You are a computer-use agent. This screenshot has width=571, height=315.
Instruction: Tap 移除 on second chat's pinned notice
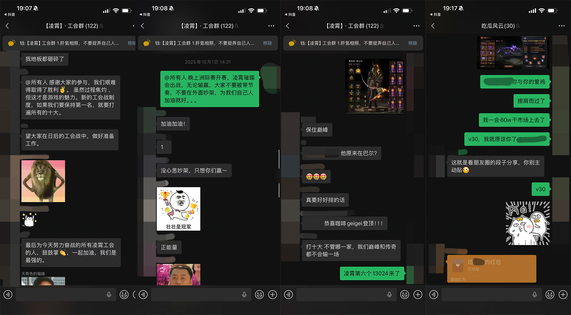click(267, 43)
